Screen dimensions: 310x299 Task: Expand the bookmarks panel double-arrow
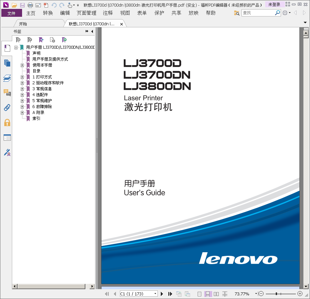click(87, 31)
